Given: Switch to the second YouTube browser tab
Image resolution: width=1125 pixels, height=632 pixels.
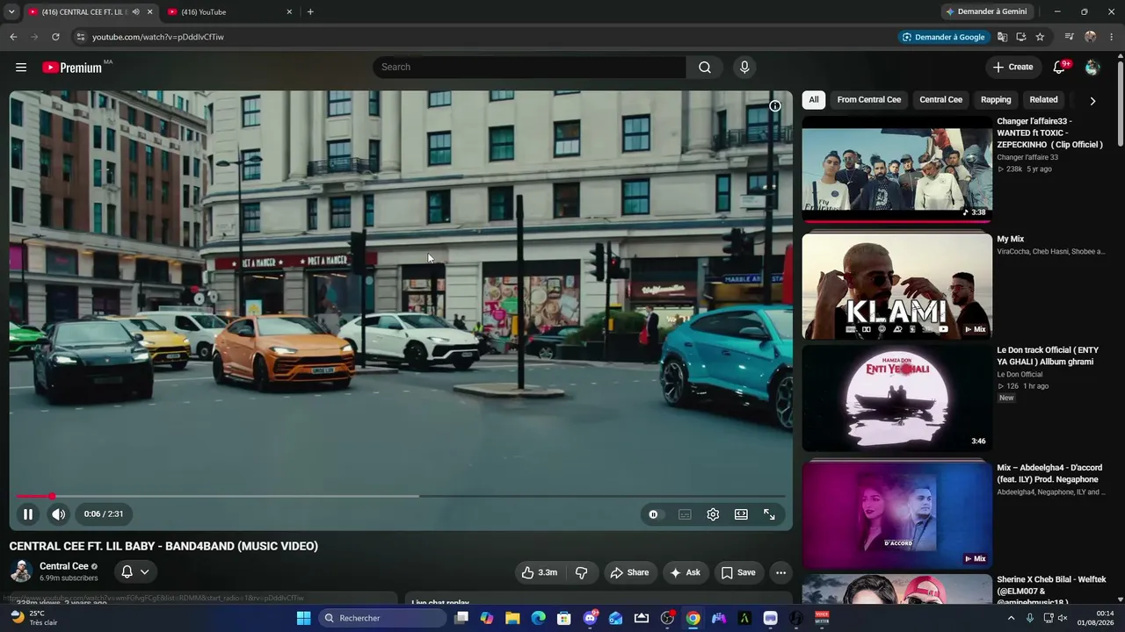Looking at the screenshot, I should point(230,12).
